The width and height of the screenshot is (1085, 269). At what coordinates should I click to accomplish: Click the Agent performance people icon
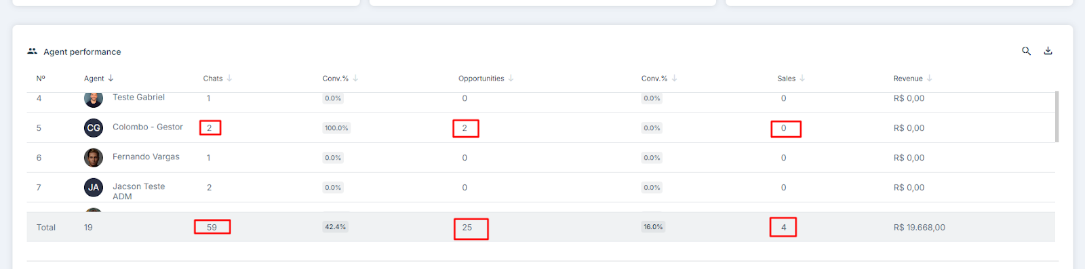coord(32,51)
